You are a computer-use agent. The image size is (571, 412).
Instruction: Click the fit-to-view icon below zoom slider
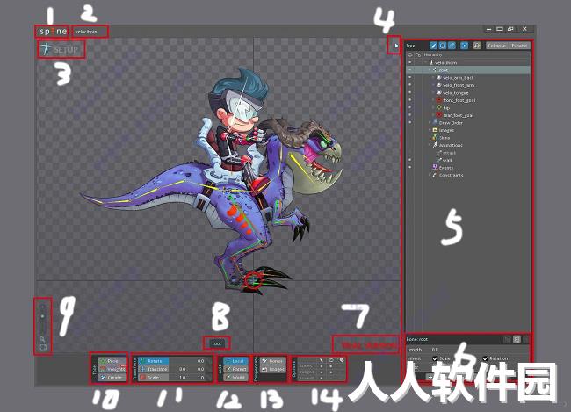click(43, 347)
